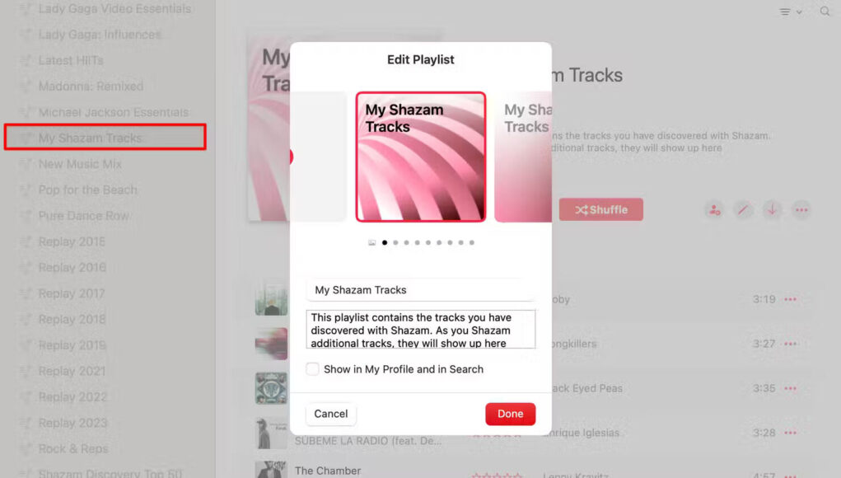Open the playlist more options ellipsis
Image resolution: width=841 pixels, height=478 pixels.
(801, 210)
